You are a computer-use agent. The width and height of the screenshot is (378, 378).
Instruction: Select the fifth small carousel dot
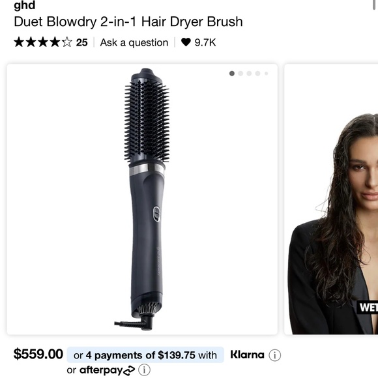[x=267, y=74]
